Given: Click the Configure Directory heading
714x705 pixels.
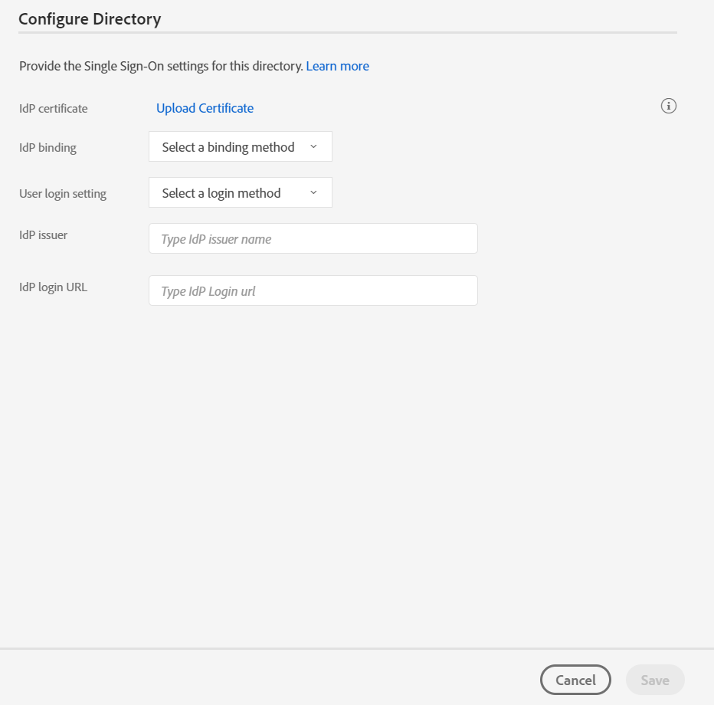Looking at the screenshot, I should 90,18.
